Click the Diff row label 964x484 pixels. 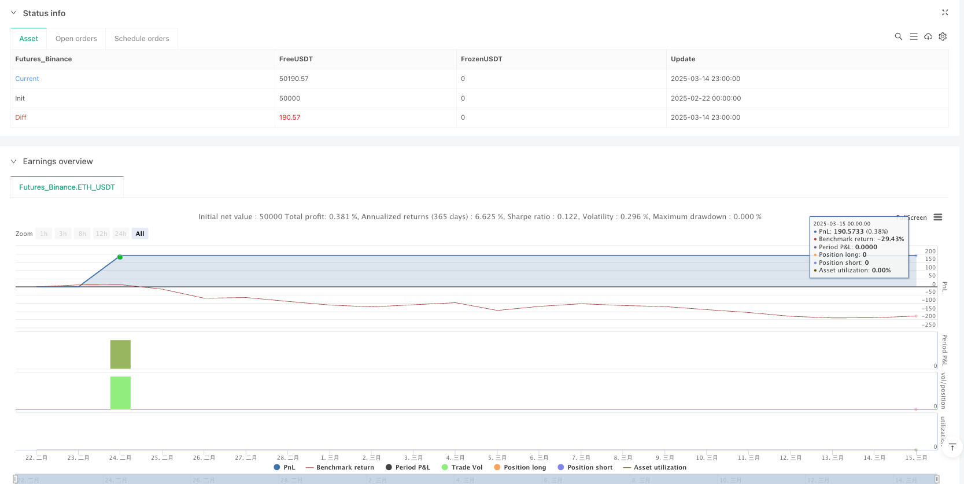pyautogui.click(x=21, y=117)
